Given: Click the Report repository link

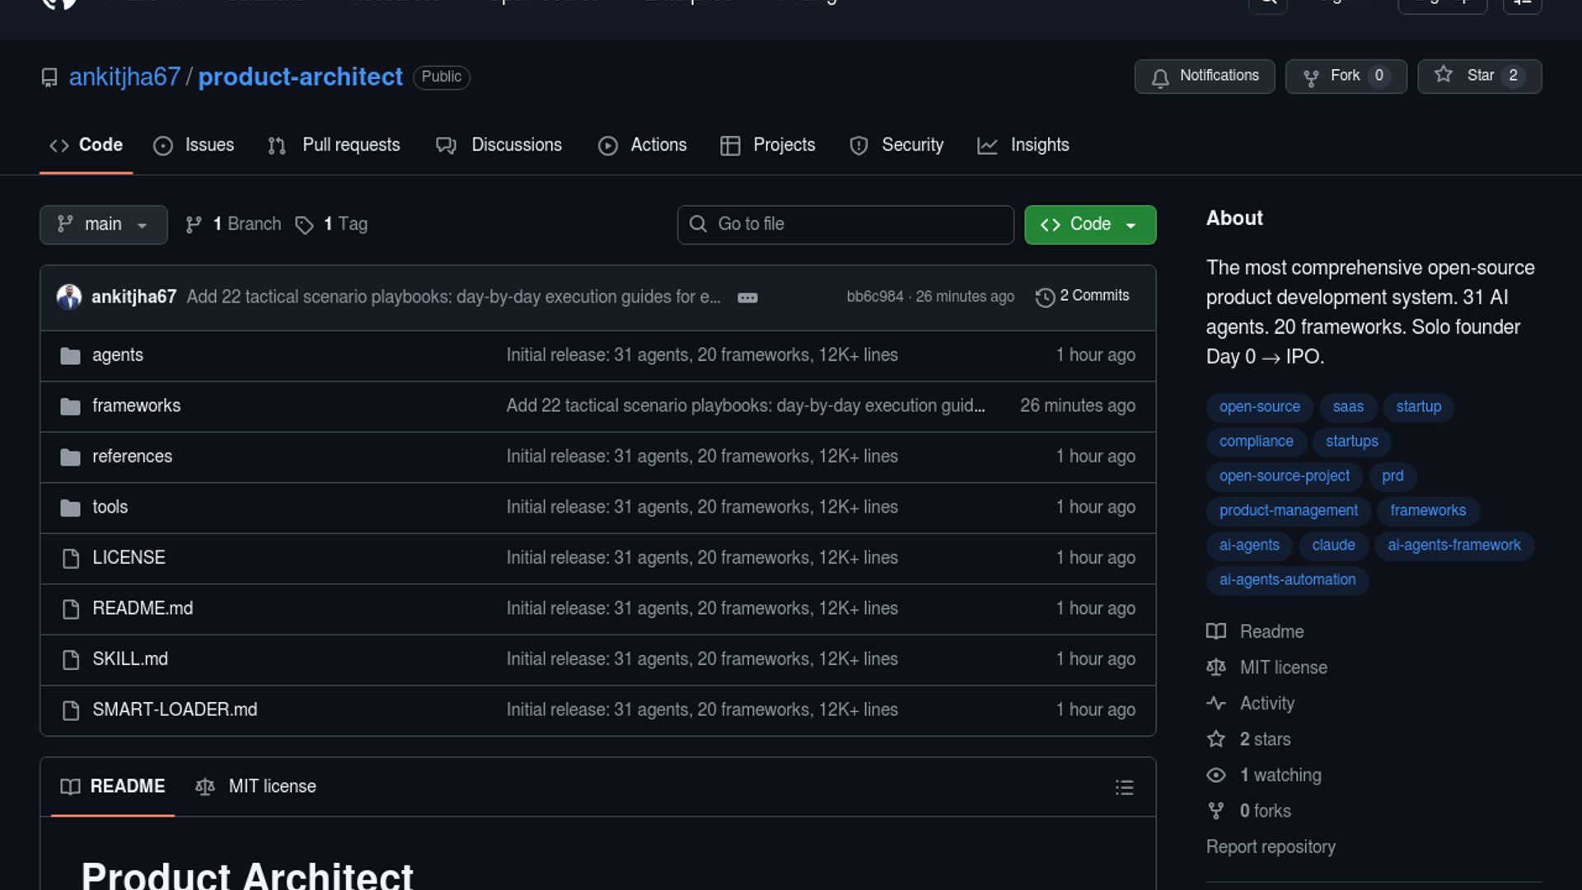Looking at the screenshot, I should [1271, 846].
